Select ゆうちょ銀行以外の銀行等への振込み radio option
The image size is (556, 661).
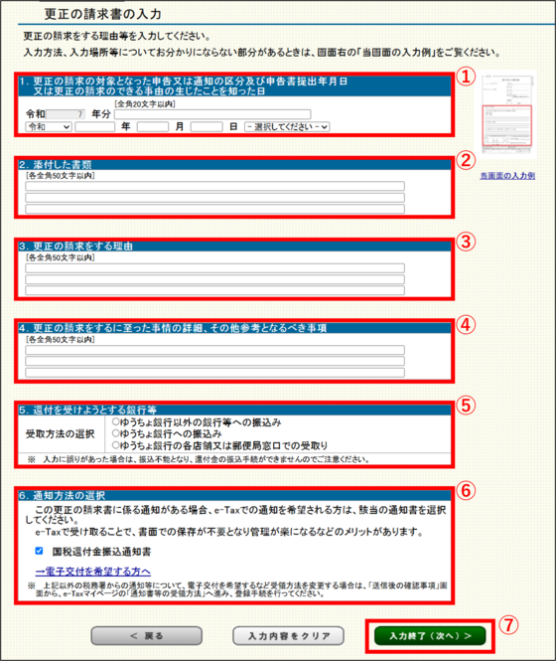(115, 421)
